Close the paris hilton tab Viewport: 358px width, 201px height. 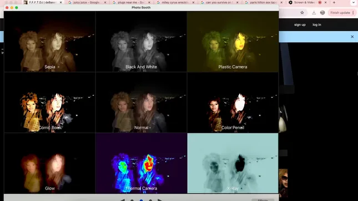[281, 3]
